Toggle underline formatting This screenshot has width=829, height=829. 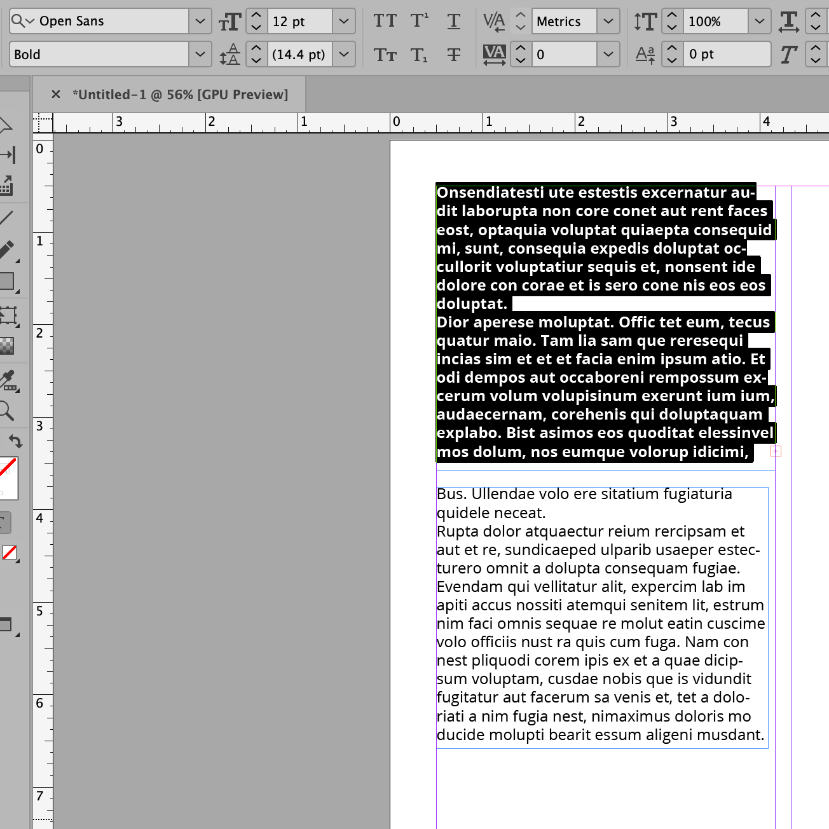(x=454, y=21)
